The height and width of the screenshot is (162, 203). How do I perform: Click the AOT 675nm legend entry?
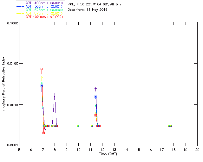pyautogui.click(x=40, y=10)
